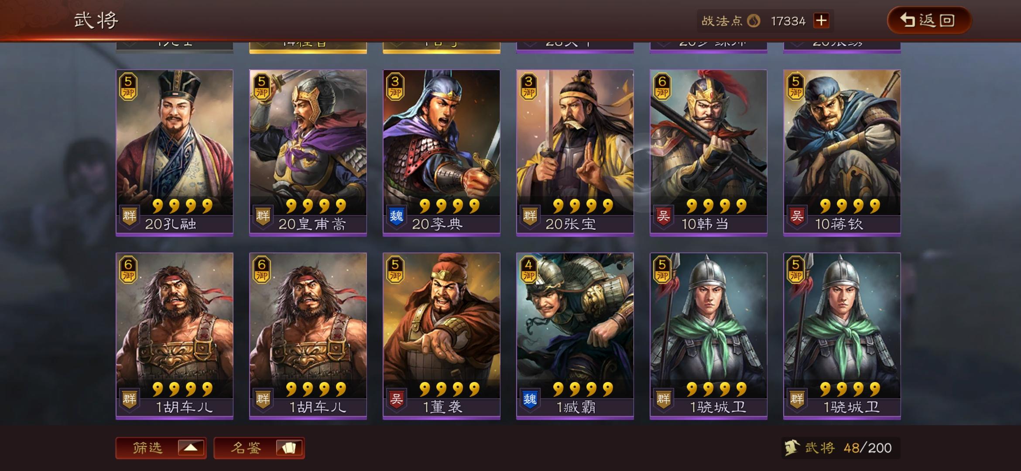The width and height of the screenshot is (1021, 471).
Task: Tap the plus icon beside 战法点 17334
Action: (821, 20)
